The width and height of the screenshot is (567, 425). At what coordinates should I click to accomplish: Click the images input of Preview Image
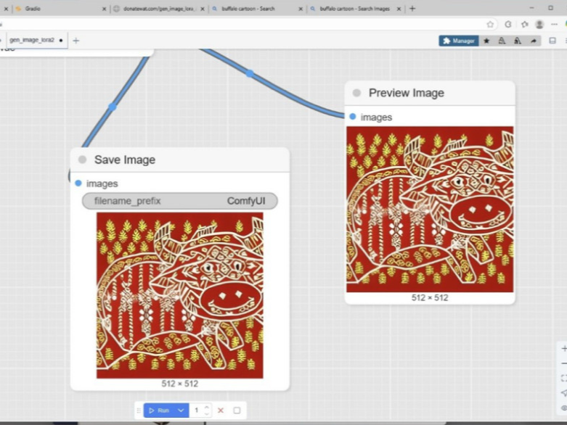pyautogui.click(x=353, y=117)
